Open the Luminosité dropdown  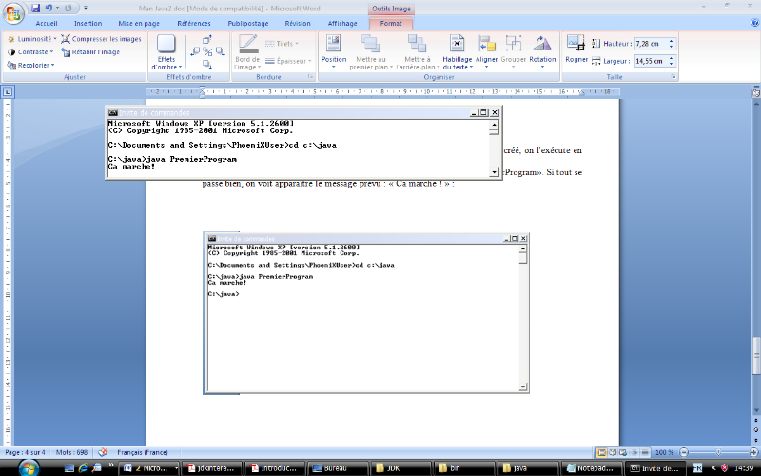[x=32, y=39]
